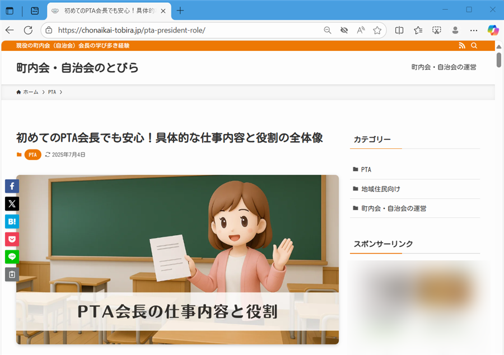Share the article on Facebook
The width and height of the screenshot is (504, 355).
coord(12,185)
